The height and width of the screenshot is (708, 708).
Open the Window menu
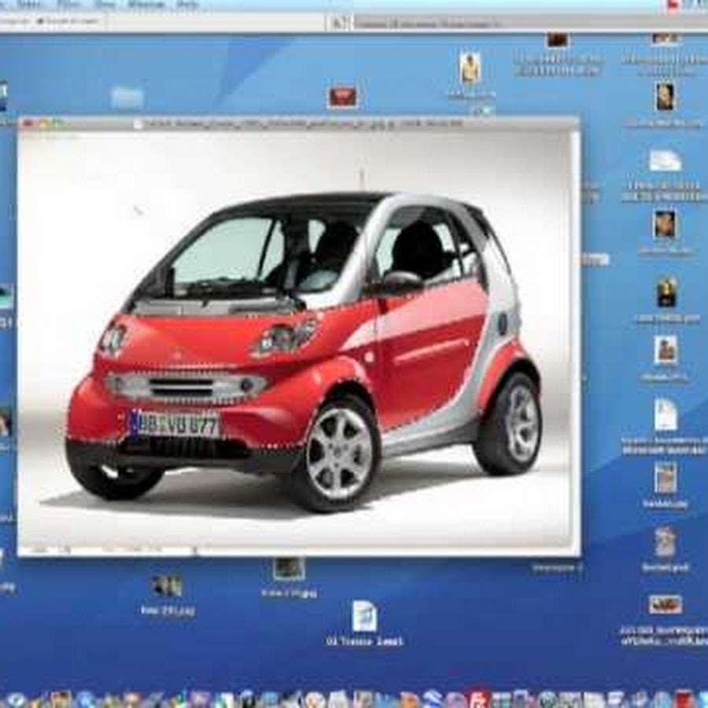tap(146, 5)
